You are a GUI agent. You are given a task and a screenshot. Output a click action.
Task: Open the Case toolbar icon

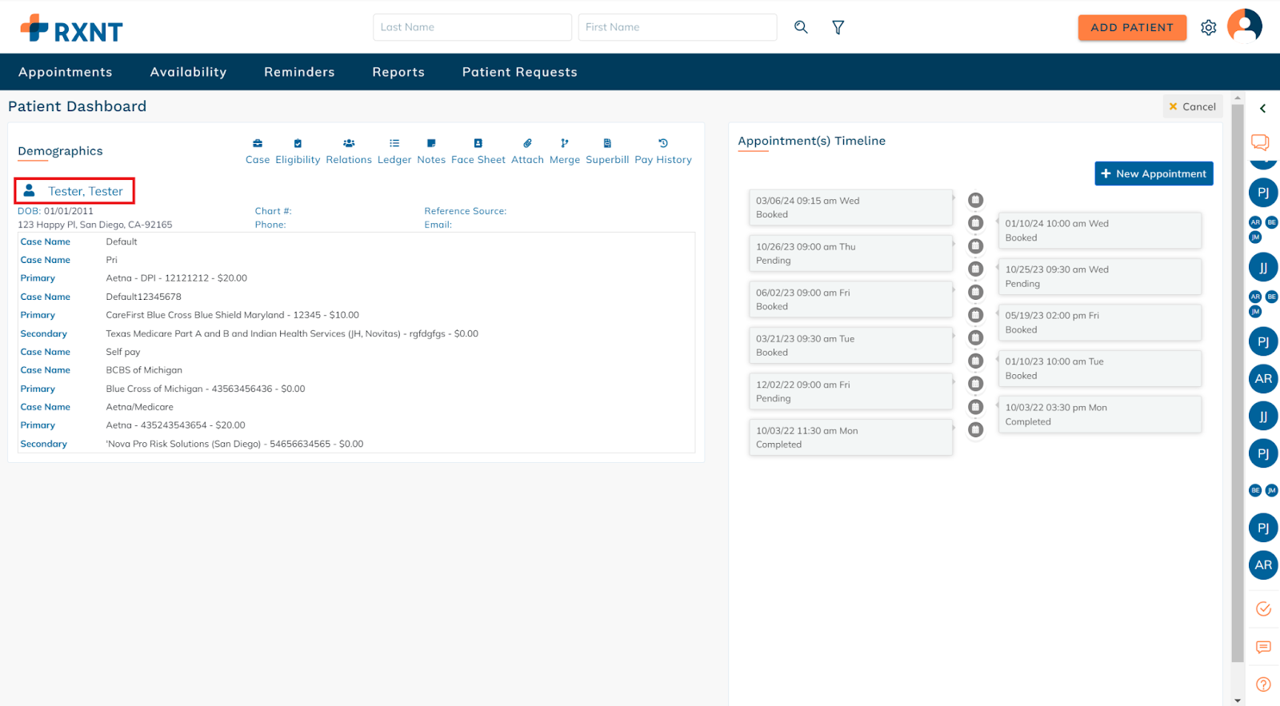click(258, 143)
